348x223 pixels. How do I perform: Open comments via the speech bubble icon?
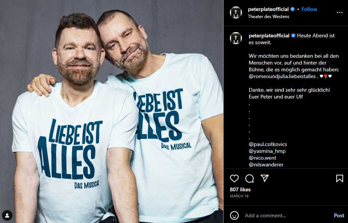tap(249, 178)
